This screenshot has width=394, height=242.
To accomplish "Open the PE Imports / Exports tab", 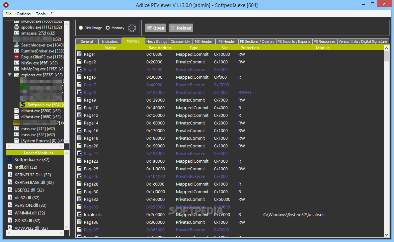I will tap(294, 41).
